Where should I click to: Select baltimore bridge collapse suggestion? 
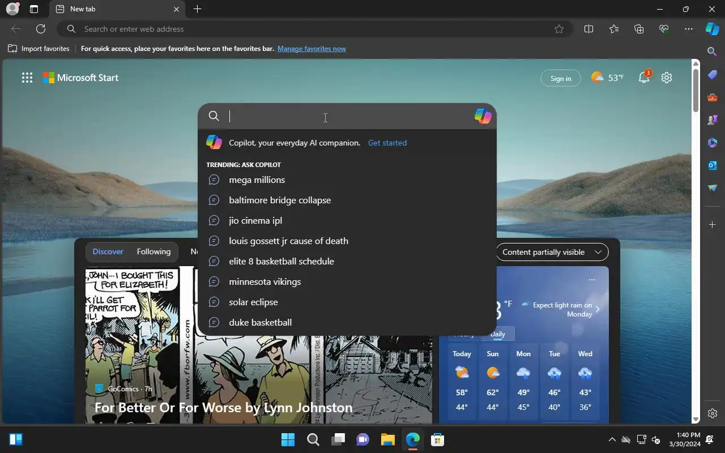coord(347,200)
